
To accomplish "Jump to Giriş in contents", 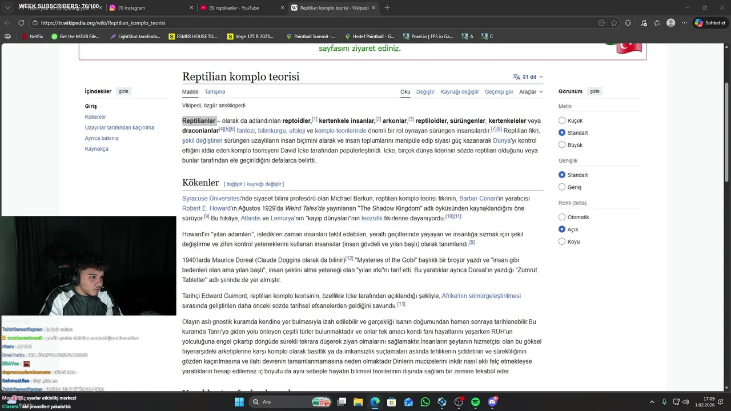I will pyautogui.click(x=91, y=106).
